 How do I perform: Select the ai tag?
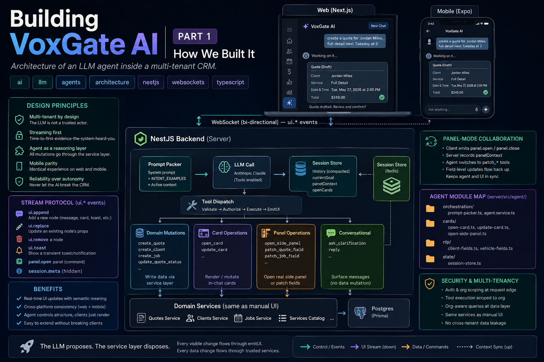tap(20, 82)
